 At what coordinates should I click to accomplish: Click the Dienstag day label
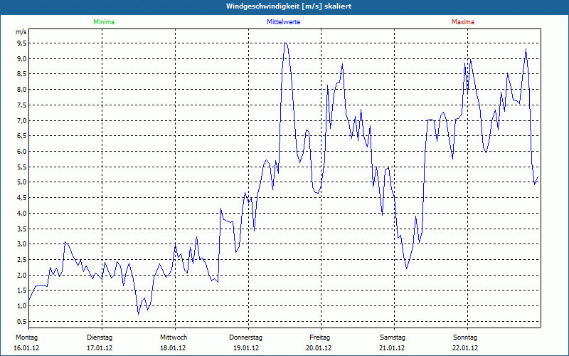(x=100, y=337)
